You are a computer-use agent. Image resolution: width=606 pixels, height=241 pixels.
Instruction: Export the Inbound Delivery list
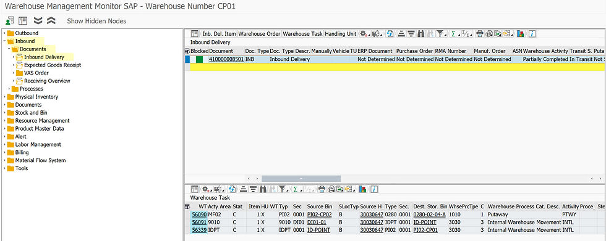498,33
